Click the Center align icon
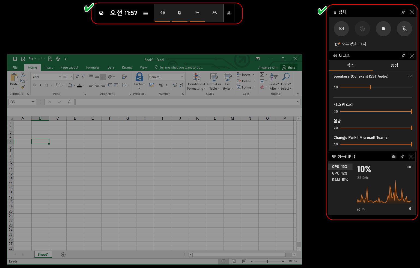 [x=97, y=85]
